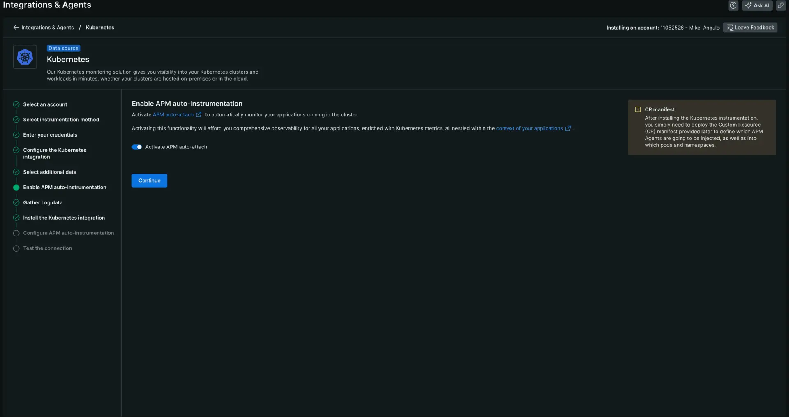Open the external link icon after APM auto-attach
The image size is (789, 417).
tap(199, 115)
